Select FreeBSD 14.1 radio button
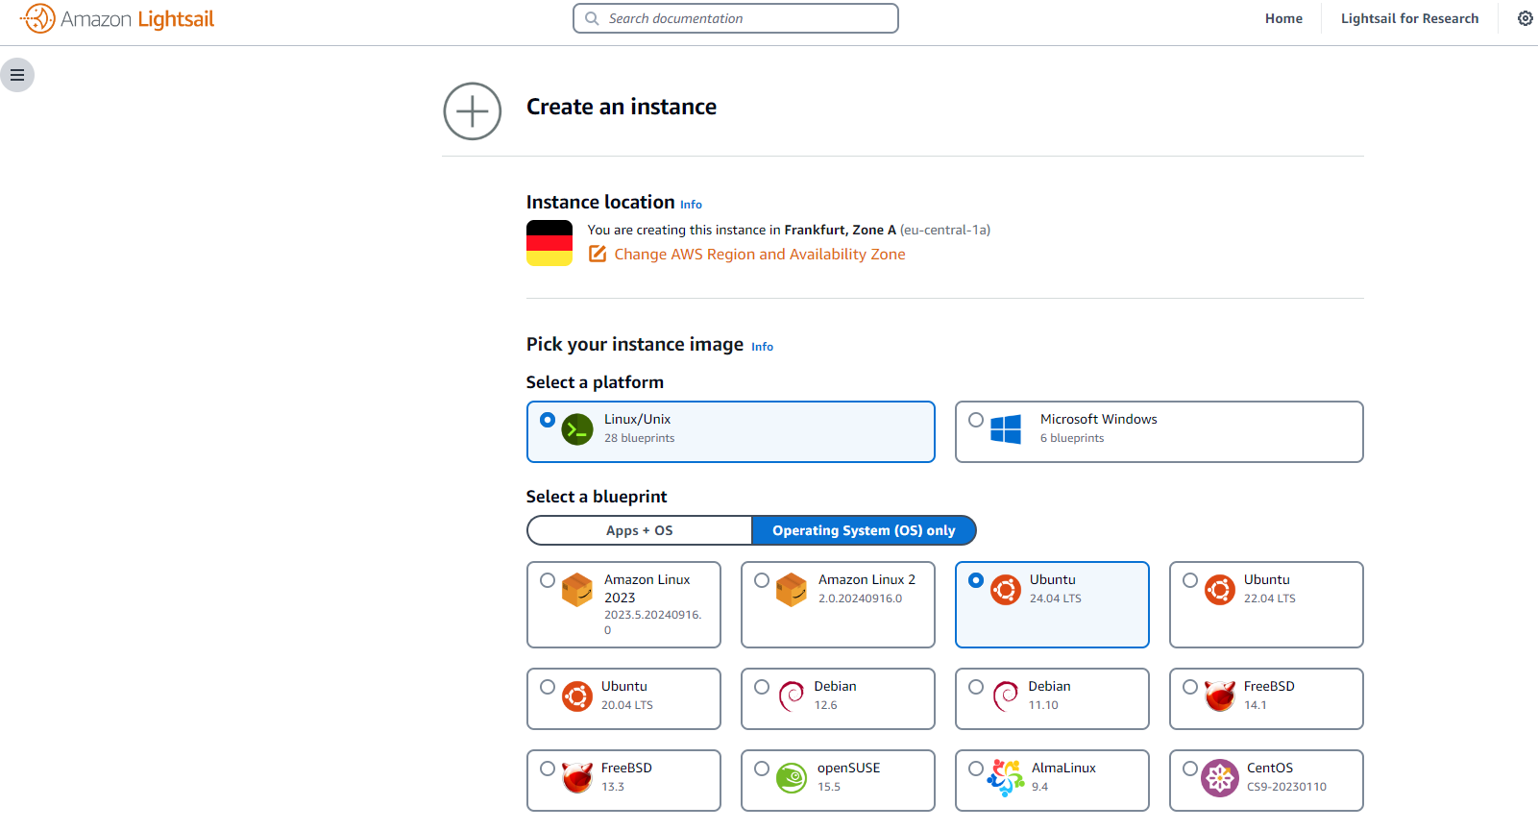 pyautogui.click(x=1190, y=687)
